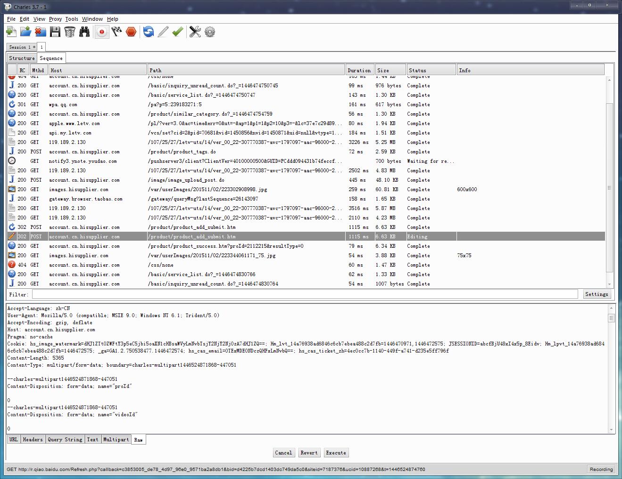This screenshot has height=479, width=622.
Task: Sort the list by the Duration column header
Action: coord(359,70)
